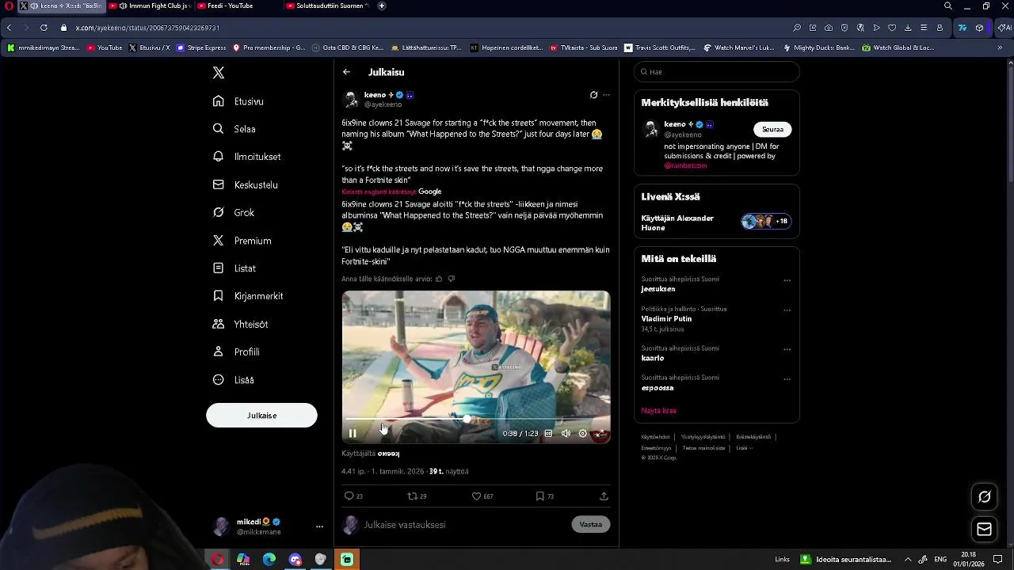Screen dimensions: 1014x570
Task: Open Keskustelu messages
Action: pyautogui.click(x=246, y=184)
